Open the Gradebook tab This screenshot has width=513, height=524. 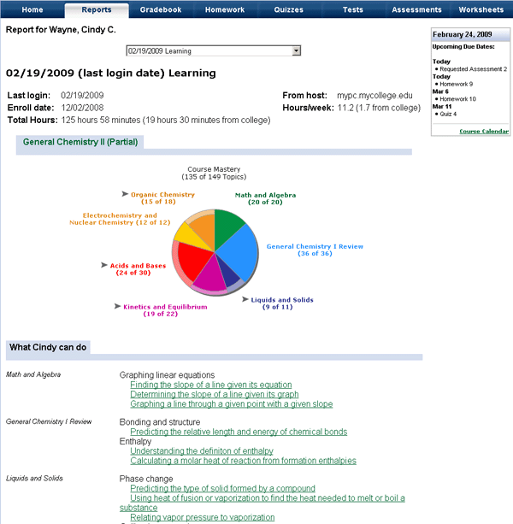pos(161,9)
